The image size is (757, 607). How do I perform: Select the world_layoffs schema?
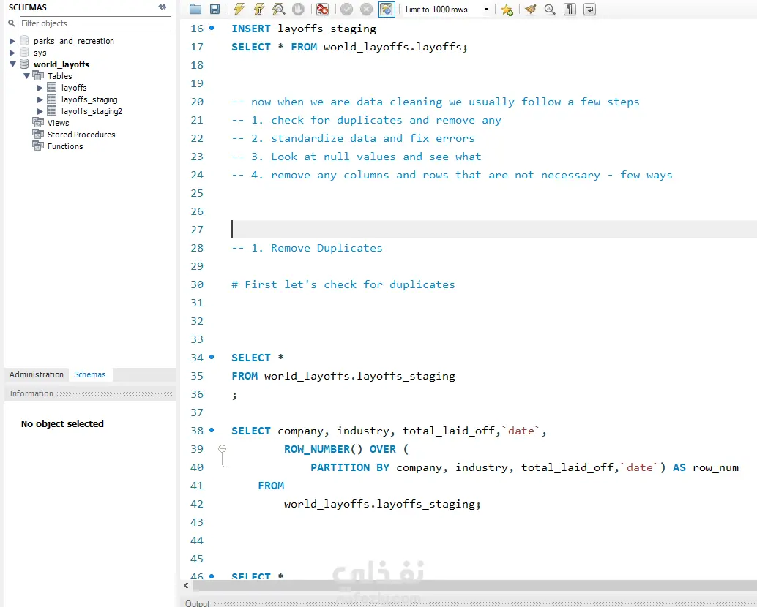61,64
